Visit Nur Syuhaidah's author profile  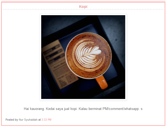coord(28,120)
